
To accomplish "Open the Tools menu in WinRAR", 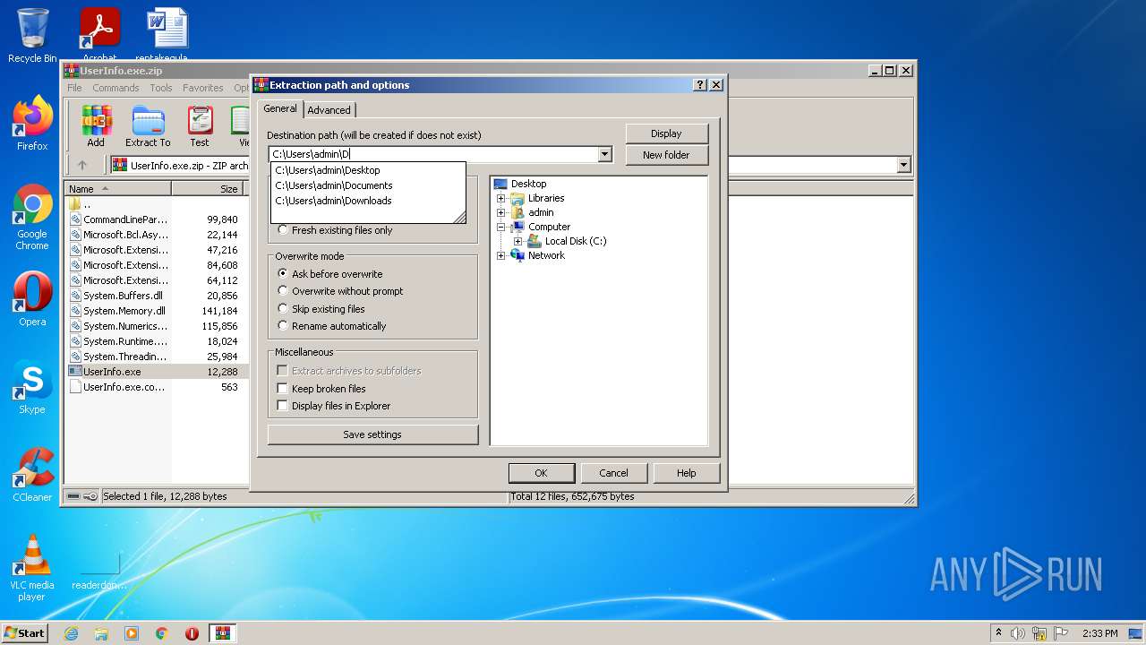I will [x=161, y=88].
